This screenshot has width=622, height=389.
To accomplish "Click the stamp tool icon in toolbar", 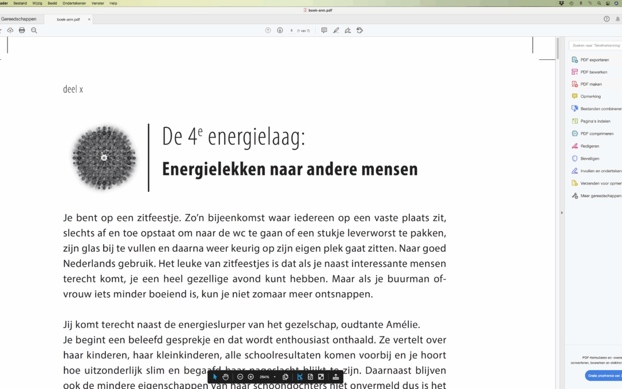I will tap(360, 30).
